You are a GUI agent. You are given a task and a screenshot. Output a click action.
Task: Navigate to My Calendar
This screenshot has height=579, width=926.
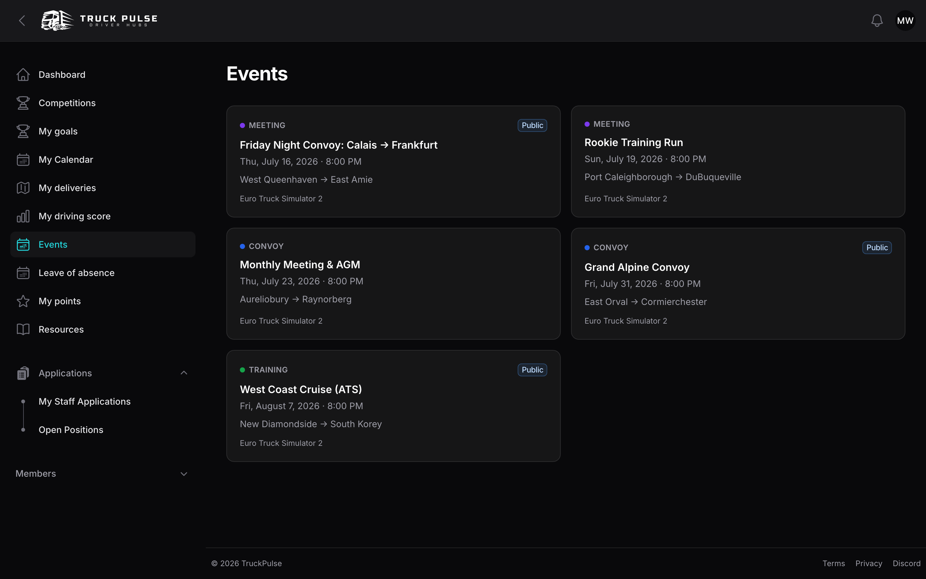(x=103, y=160)
